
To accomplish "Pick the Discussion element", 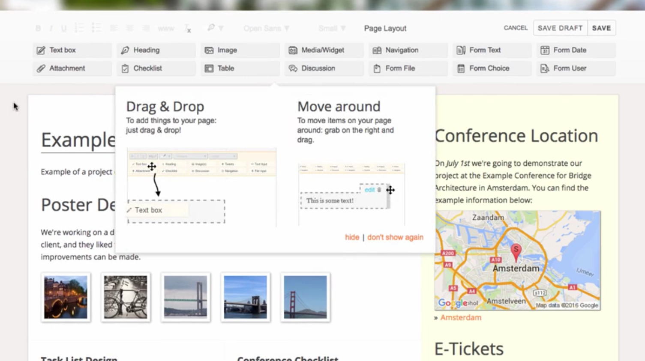I will [x=324, y=68].
